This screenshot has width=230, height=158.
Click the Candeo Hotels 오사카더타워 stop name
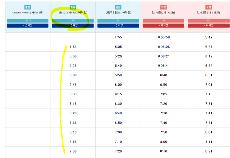(x=28, y=13)
